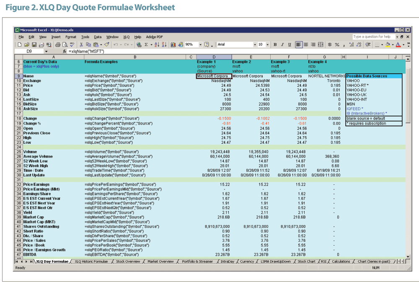Select row 25 header for Volume
Viewport: 419px width, 285px height.
pyautogui.click(x=19, y=152)
